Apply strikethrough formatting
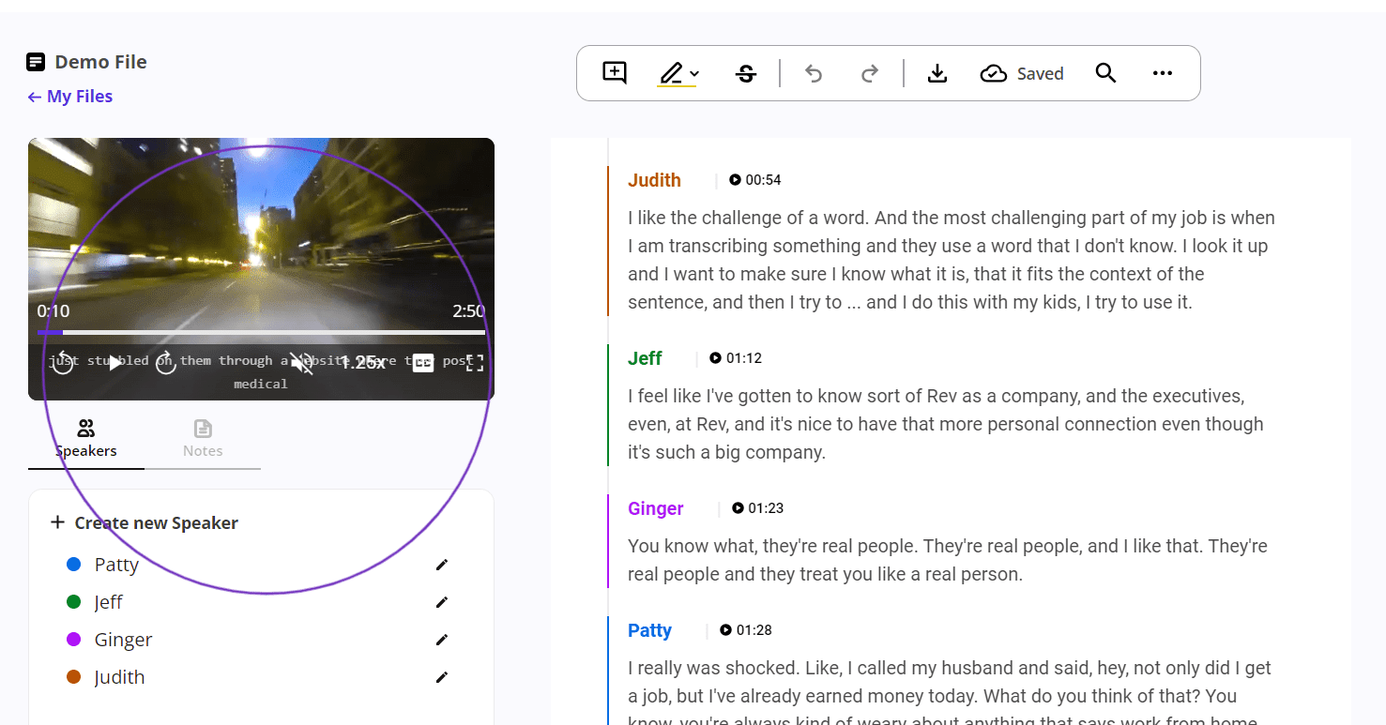 tap(746, 72)
